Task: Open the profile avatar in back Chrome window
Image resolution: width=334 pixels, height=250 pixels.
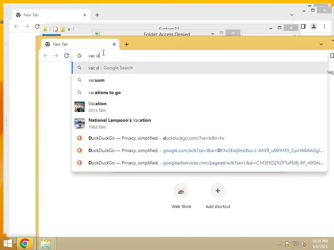Action: [x=313, y=26]
